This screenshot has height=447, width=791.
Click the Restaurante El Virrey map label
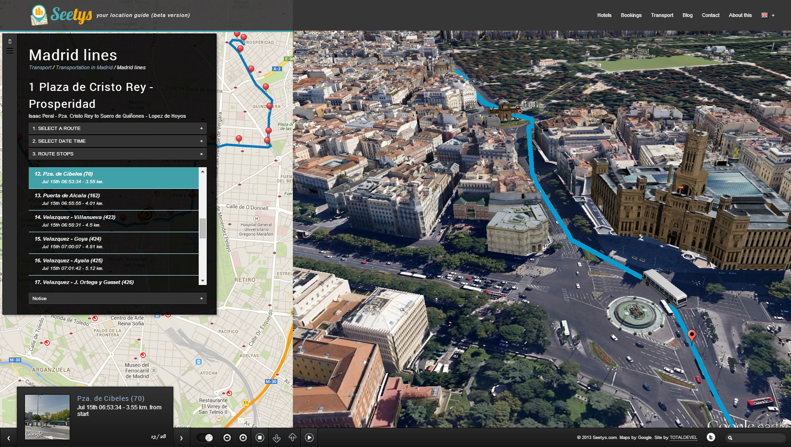tap(213, 406)
